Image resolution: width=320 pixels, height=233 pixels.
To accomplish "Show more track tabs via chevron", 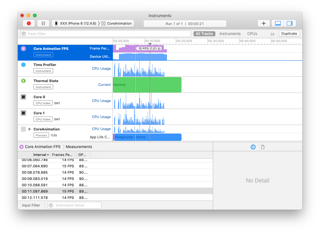I will pyautogui.click(x=273, y=34).
